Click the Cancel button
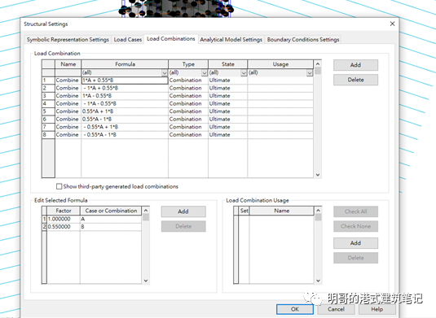This screenshot has height=318, width=436. tap(336, 309)
